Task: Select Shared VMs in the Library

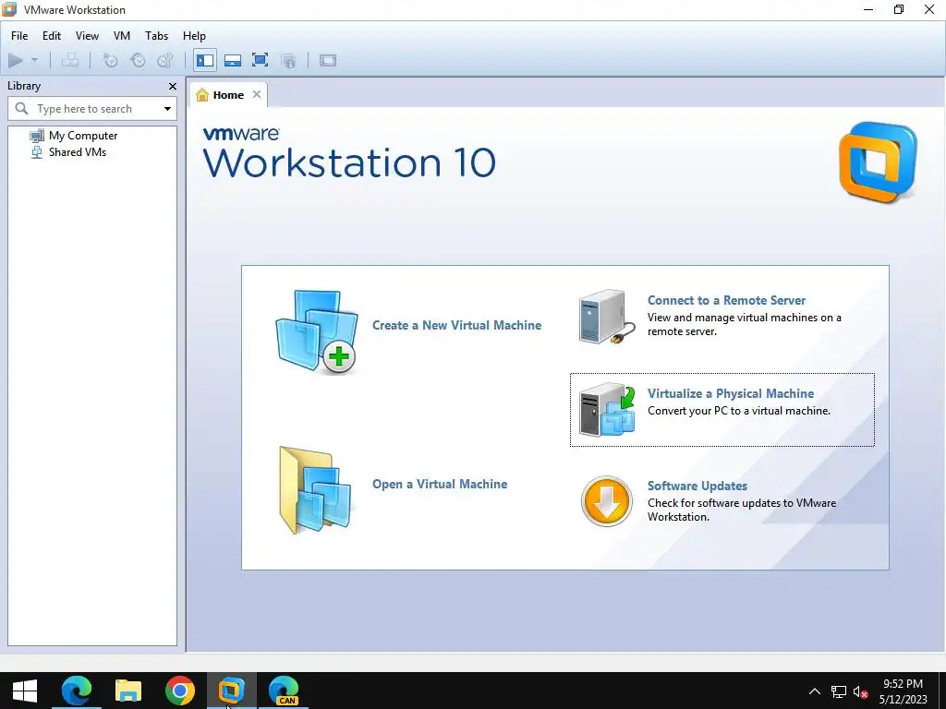Action: click(x=78, y=152)
